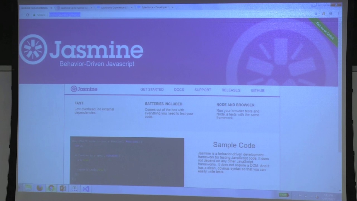The width and height of the screenshot is (357, 201).
Task: Open Firefox from the taskbar
Action: pyautogui.click(x=40, y=188)
